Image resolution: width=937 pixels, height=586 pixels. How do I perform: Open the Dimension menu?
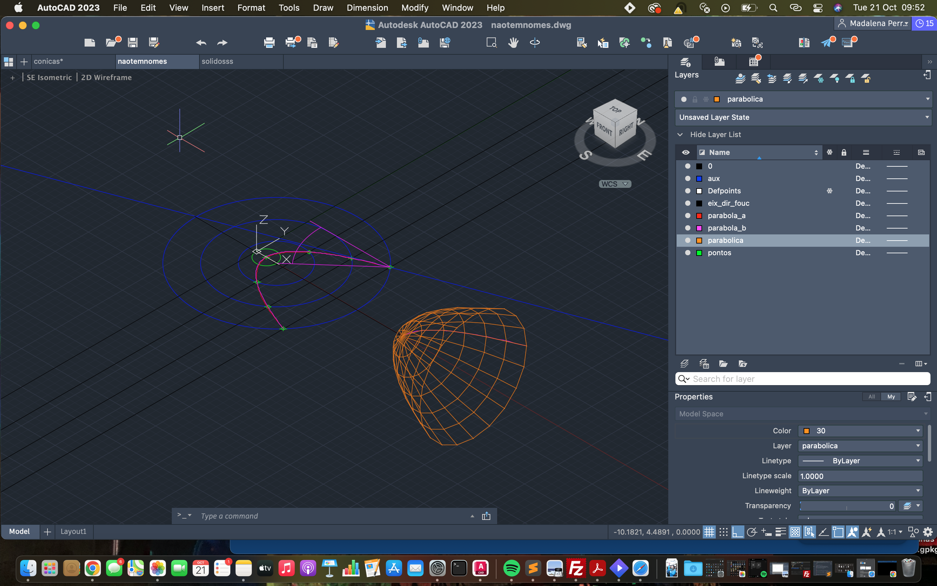[367, 8]
